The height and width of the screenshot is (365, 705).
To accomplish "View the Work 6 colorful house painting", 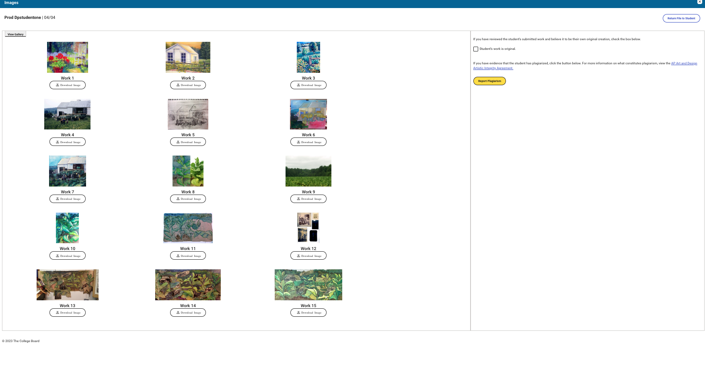I will pyautogui.click(x=308, y=114).
